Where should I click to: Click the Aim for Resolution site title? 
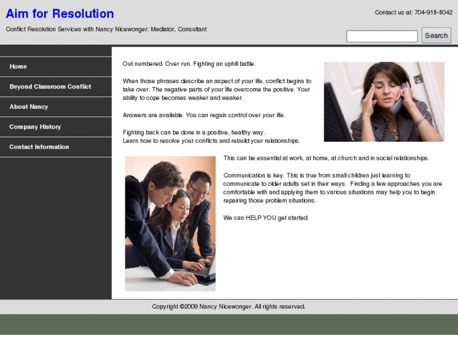[x=60, y=14]
